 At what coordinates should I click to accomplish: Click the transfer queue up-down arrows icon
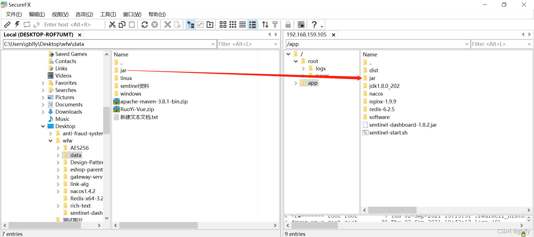pos(265,25)
